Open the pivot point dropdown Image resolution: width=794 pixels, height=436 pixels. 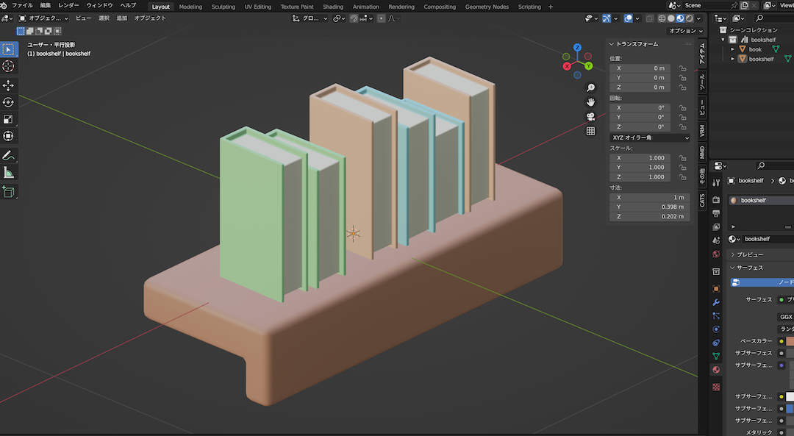[339, 18]
